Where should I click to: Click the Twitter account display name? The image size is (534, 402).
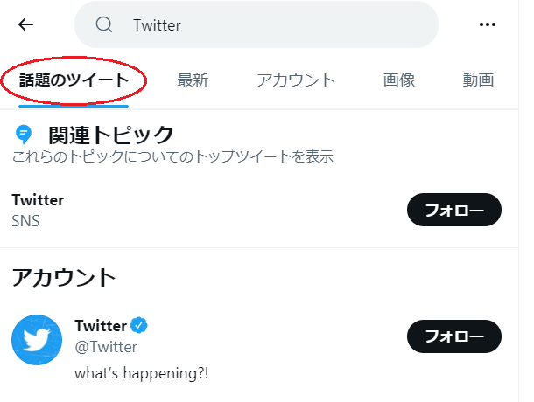coord(101,326)
